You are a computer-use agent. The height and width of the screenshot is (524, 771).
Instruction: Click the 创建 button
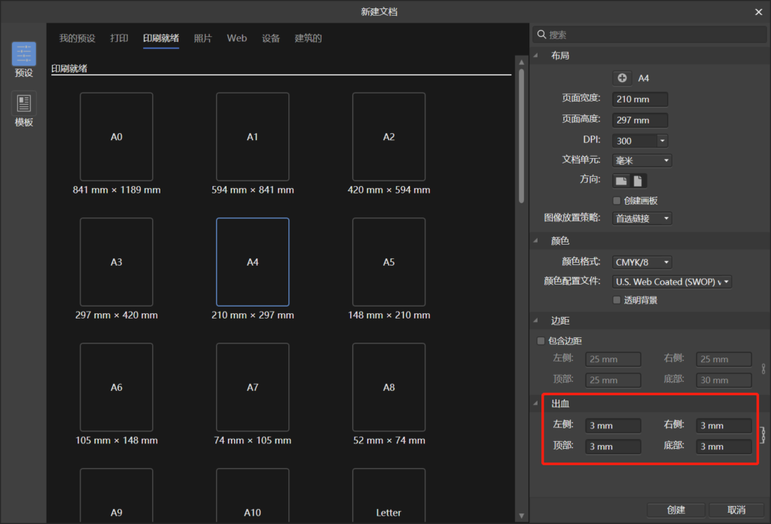pyautogui.click(x=675, y=510)
